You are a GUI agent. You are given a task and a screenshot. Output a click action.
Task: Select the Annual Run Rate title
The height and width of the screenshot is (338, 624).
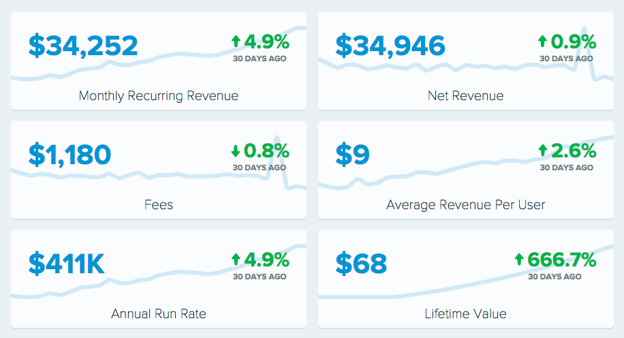click(x=159, y=313)
